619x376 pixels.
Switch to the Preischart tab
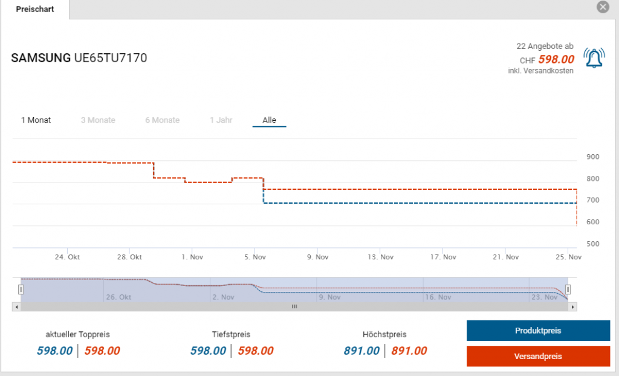pos(34,9)
